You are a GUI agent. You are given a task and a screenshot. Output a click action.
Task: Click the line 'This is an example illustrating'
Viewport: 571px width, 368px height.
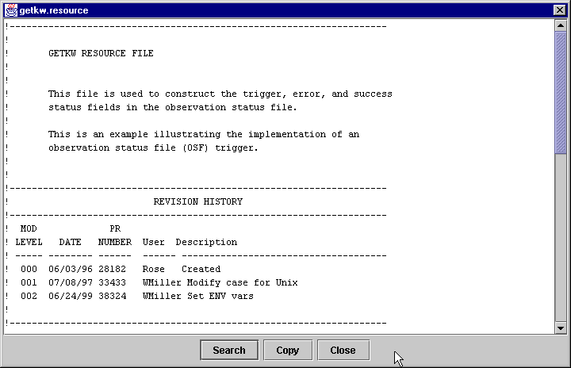(x=204, y=135)
